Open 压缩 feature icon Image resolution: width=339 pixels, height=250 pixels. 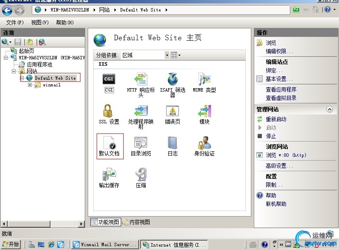click(141, 178)
